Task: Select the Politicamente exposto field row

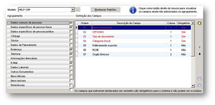Action: pyautogui.click(x=134, y=46)
